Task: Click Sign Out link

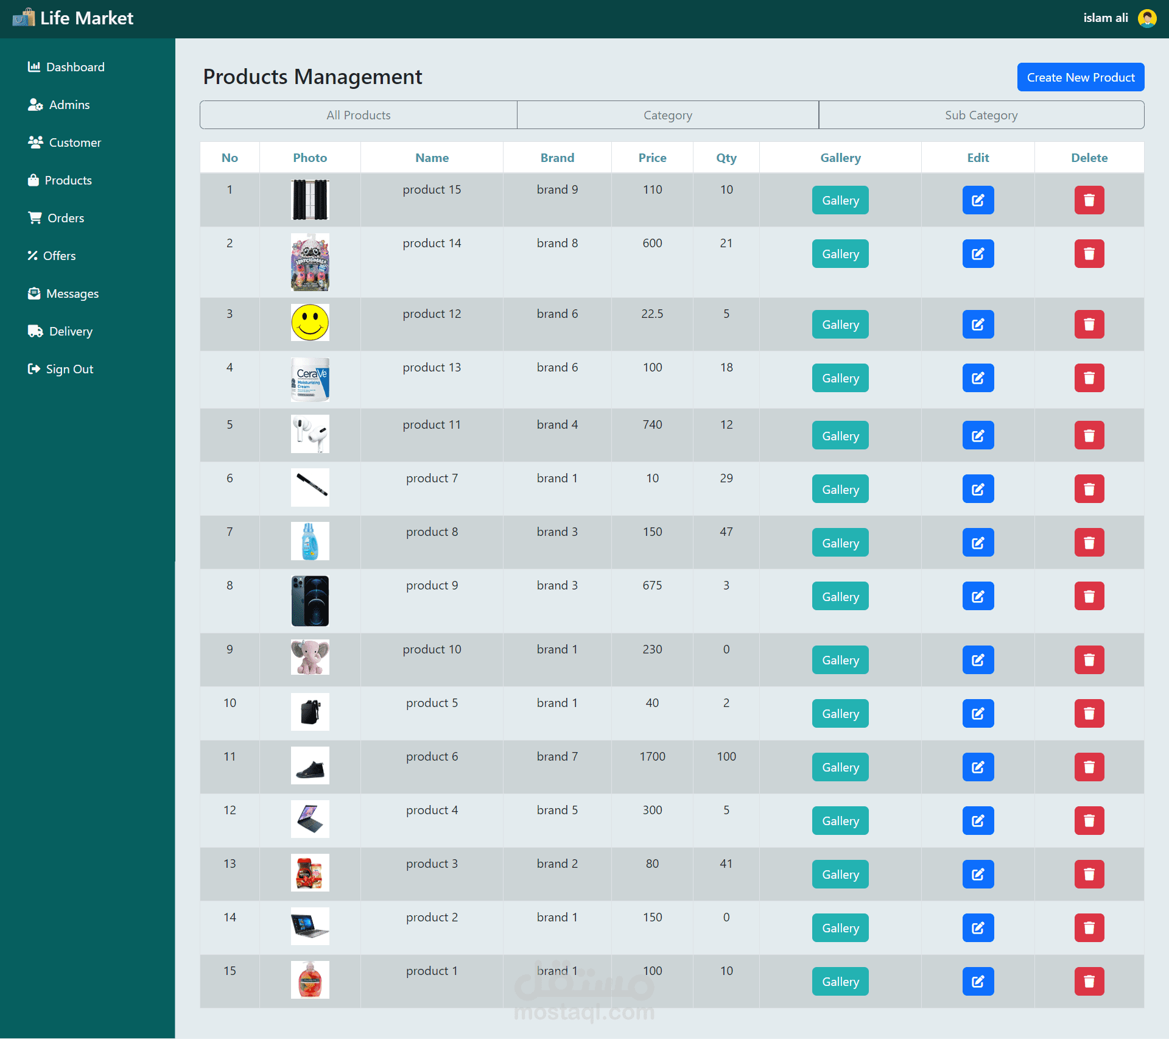Action: (x=69, y=369)
